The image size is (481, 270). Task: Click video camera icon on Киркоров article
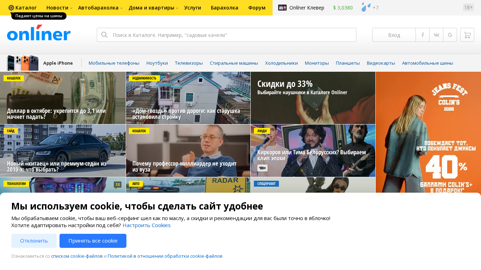coord(262,168)
